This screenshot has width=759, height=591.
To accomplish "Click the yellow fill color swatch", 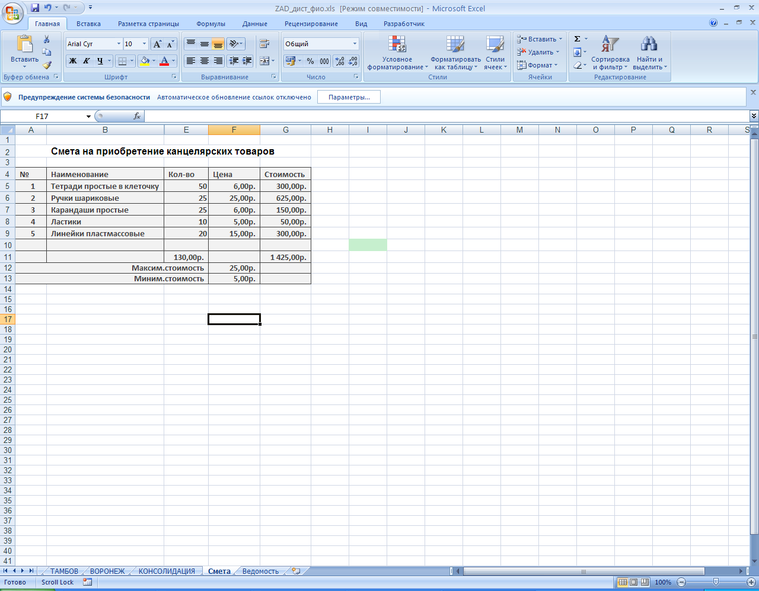I will pos(144,61).
